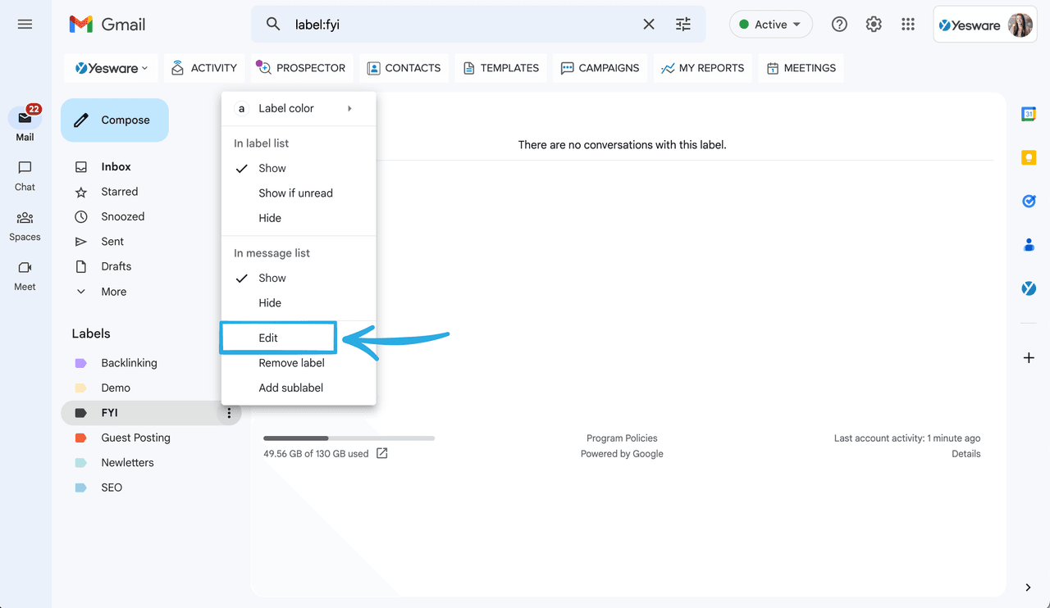Open the Active status dropdown
Image resolution: width=1050 pixels, height=608 pixels.
(x=770, y=25)
